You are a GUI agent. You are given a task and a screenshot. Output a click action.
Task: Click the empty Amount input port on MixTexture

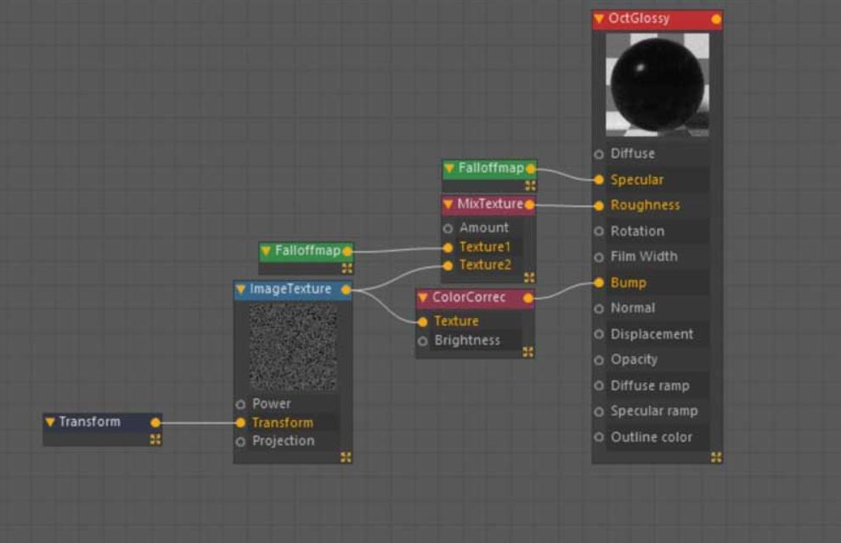[448, 228]
